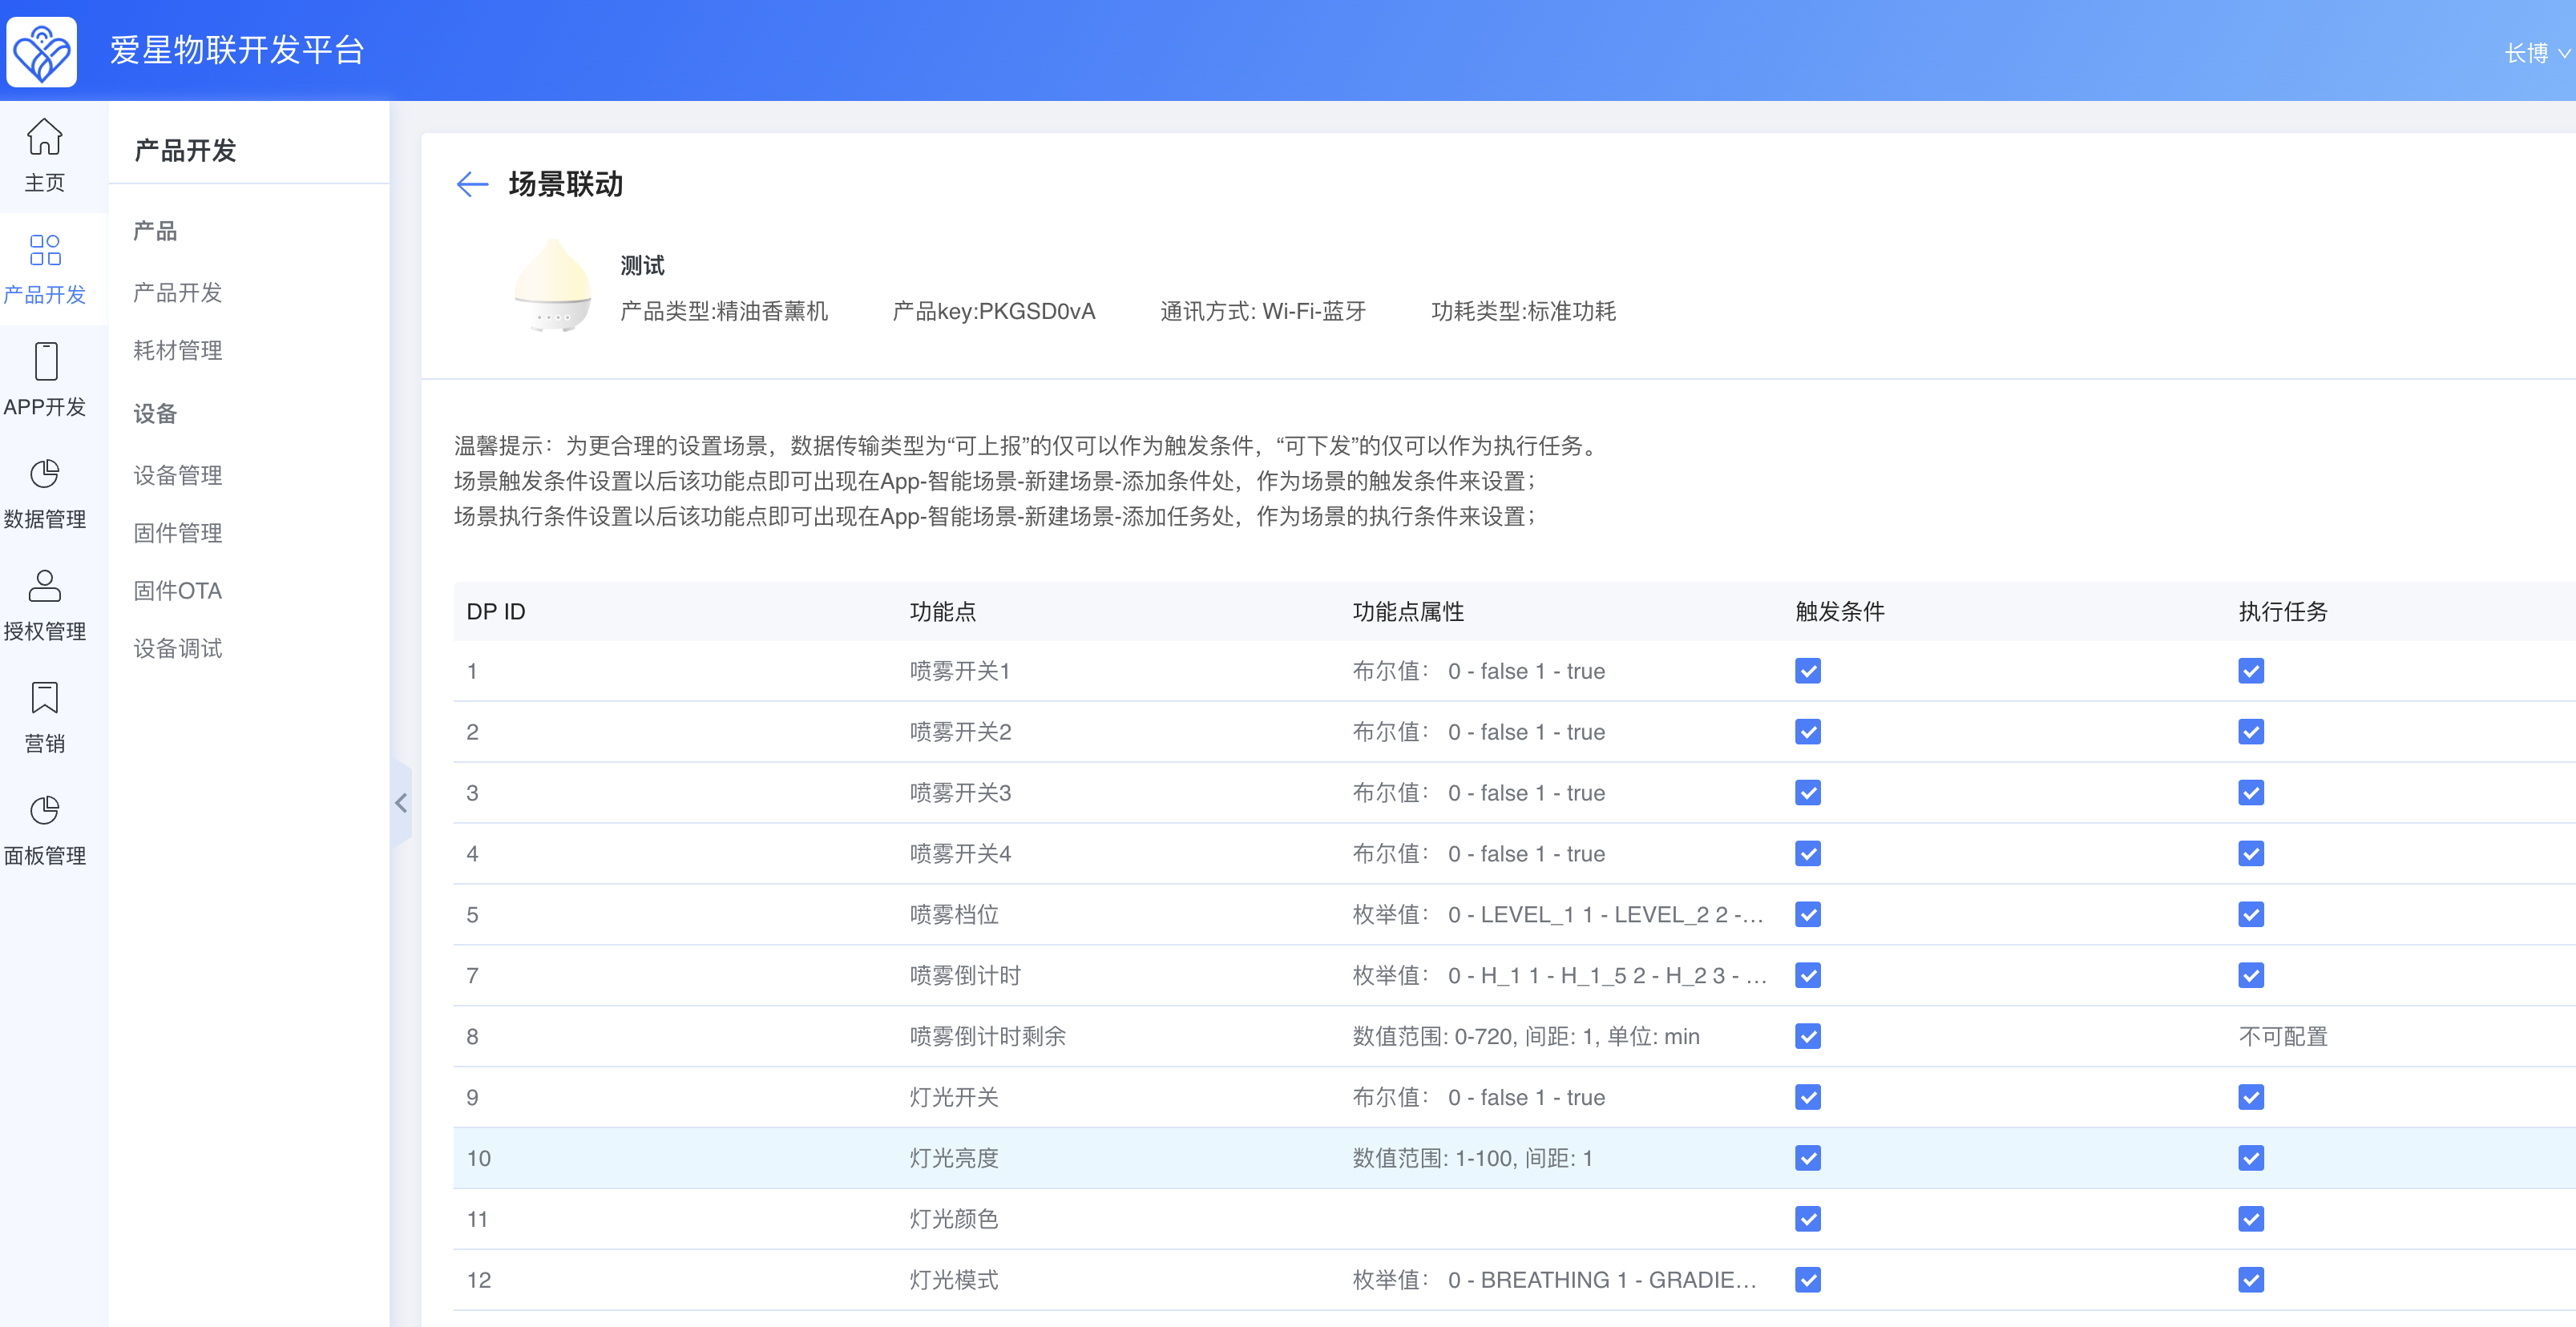Open the 营销 bookmark icon
Viewport: 2576px width, 1327px height.
(44, 698)
